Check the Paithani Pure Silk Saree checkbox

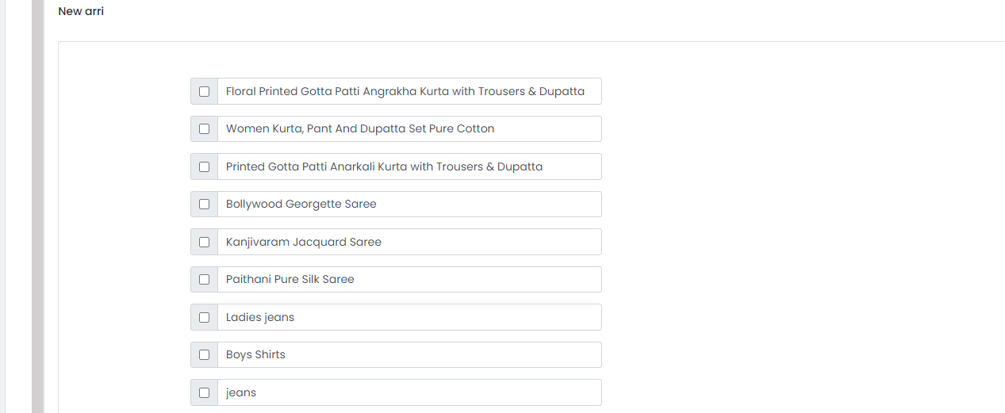pyautogui.click(x=204, y=279)
